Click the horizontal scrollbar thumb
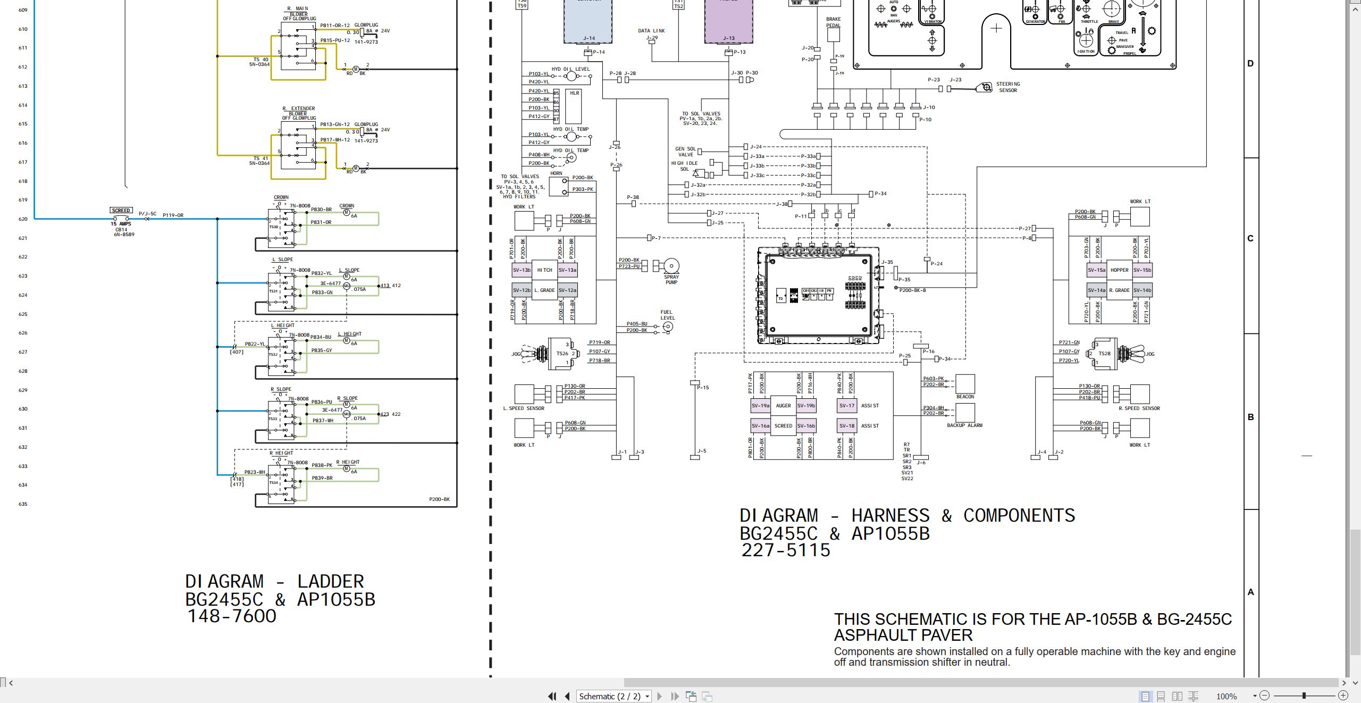The height and width of the screenshot is (703, 1361). pos(981,682)
